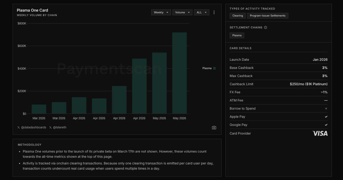The image size is (343, 180).
Task: Click the FX Fee label
Action: point(236,92)
